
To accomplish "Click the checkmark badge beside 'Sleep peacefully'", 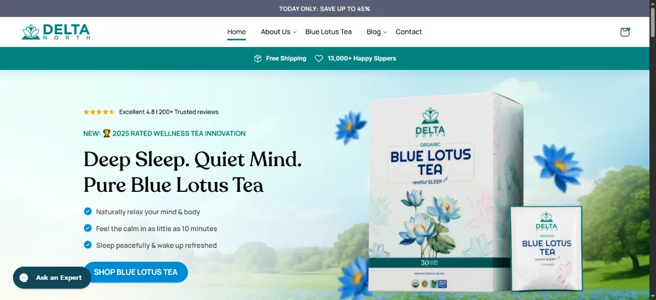I will [87, 245].
